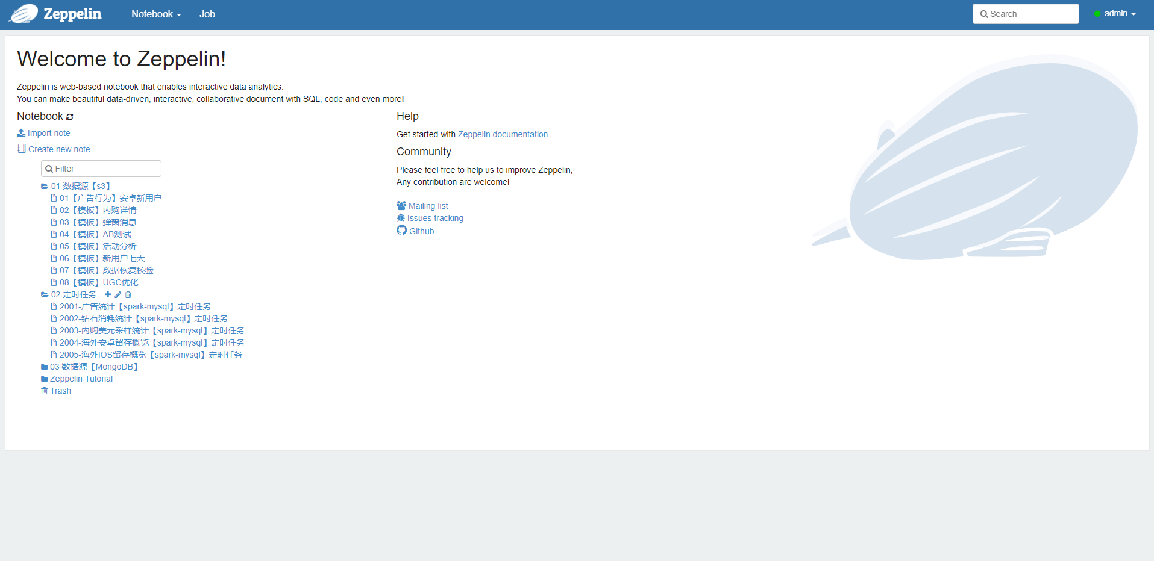The image size is (1154, 561).
Task: Open note 07【模板】数据恢复校验
Action: tap(102, 270)
